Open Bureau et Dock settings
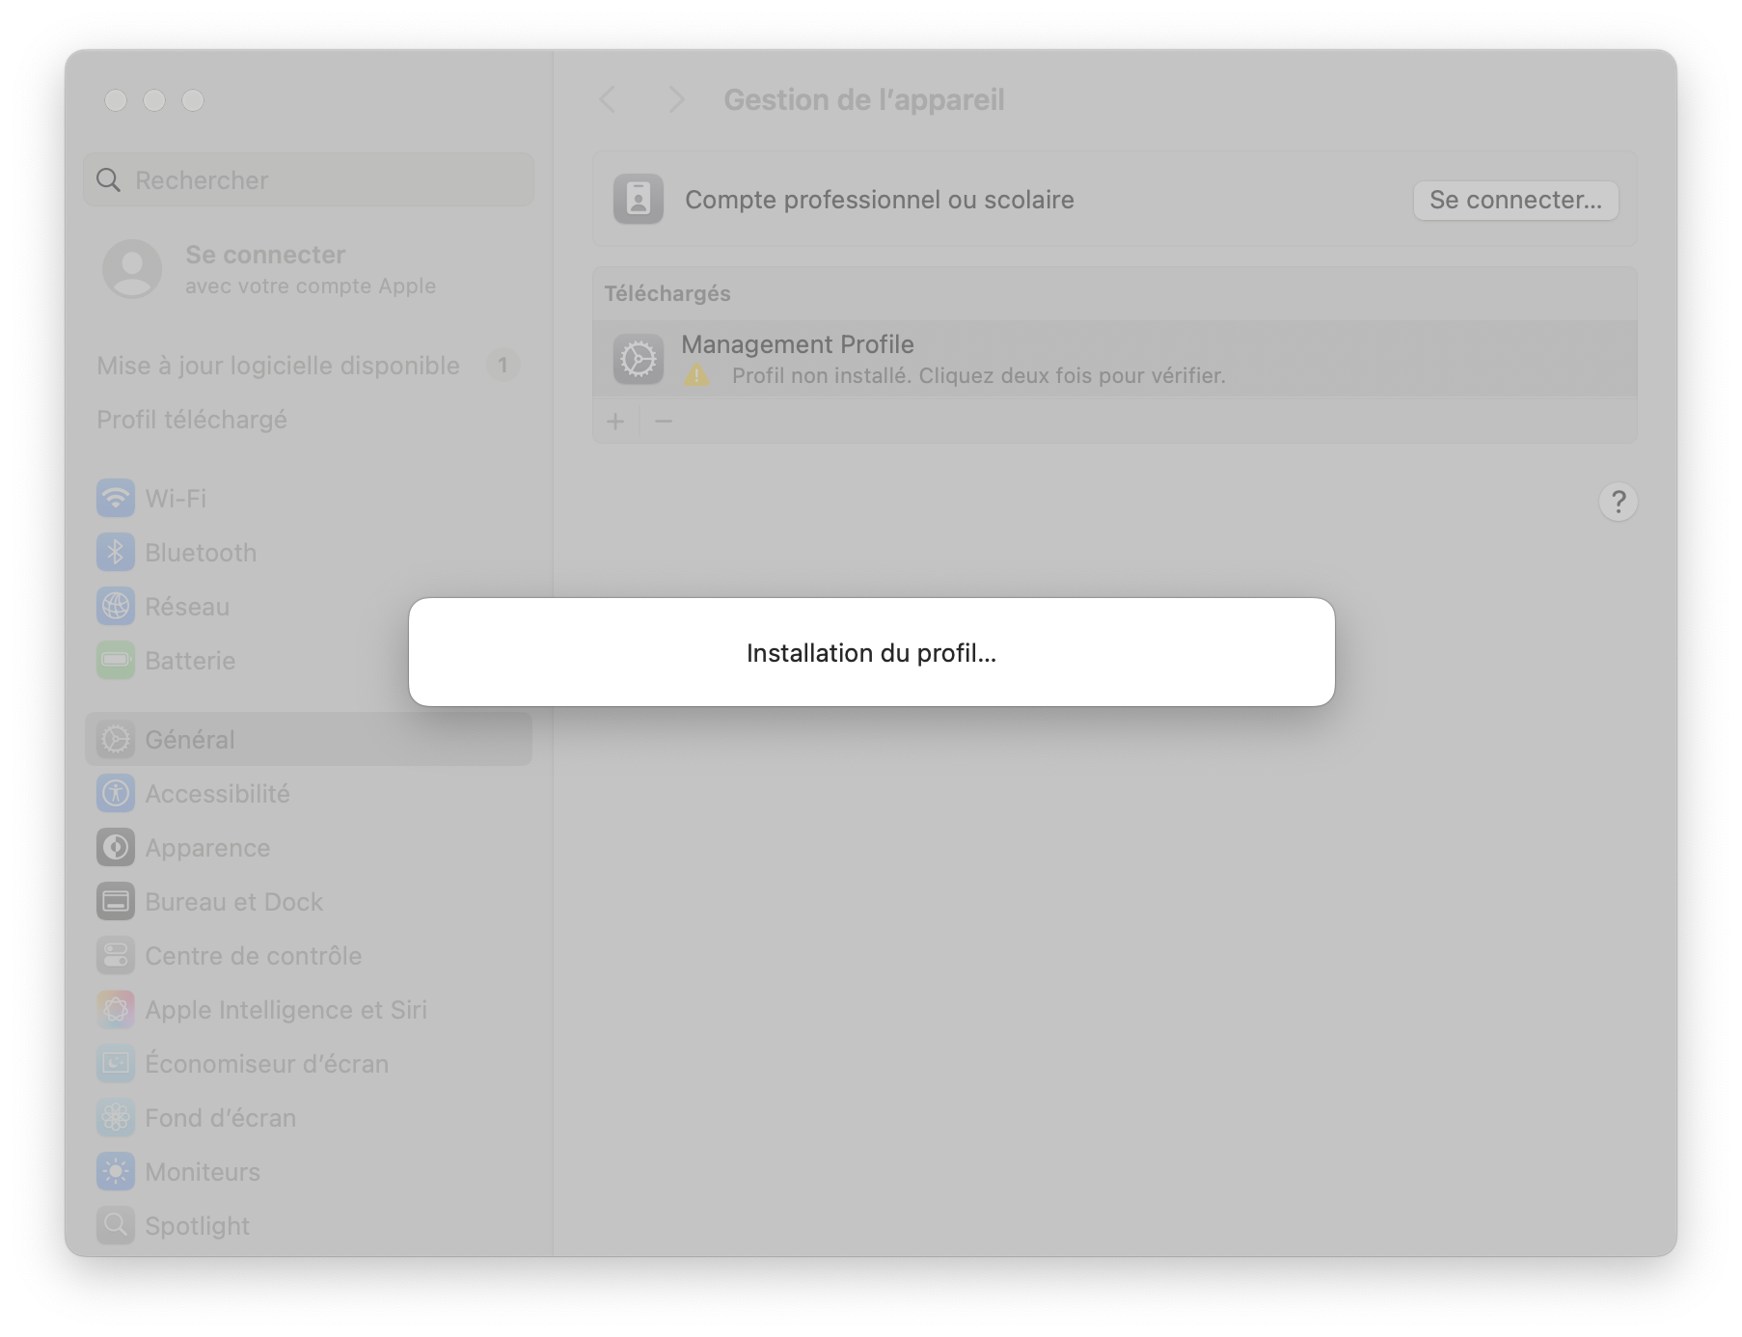 coord(233,902)
